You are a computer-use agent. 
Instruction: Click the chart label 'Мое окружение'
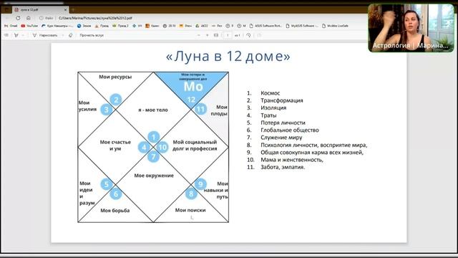[154, 176]
